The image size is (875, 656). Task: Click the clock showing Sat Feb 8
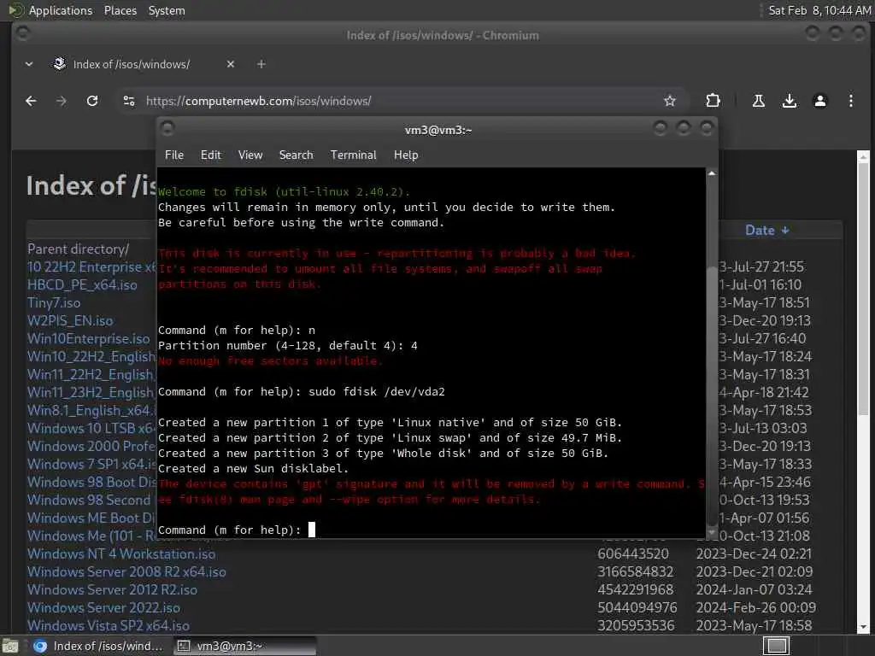coord(819,10)
